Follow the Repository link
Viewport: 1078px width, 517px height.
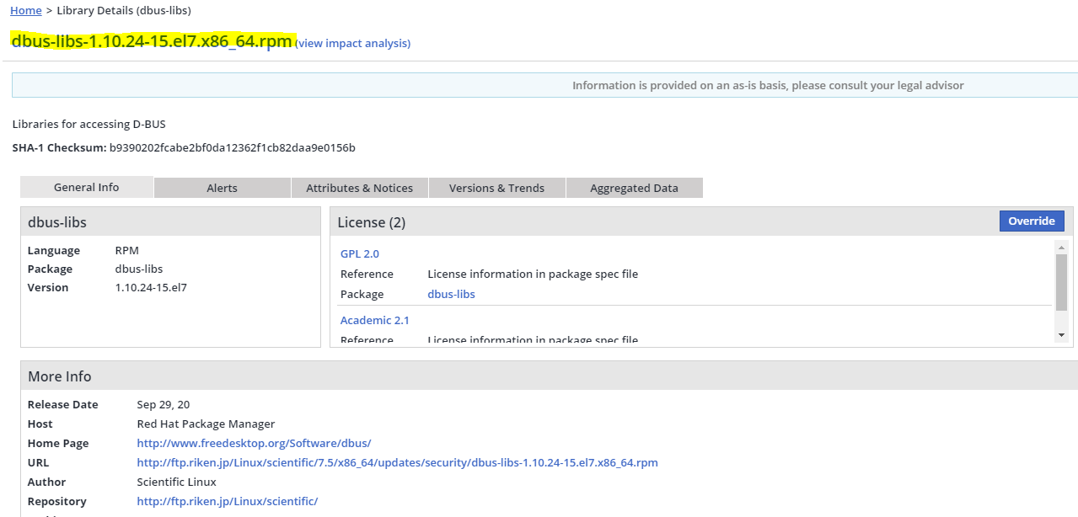[x=227, y=501]
